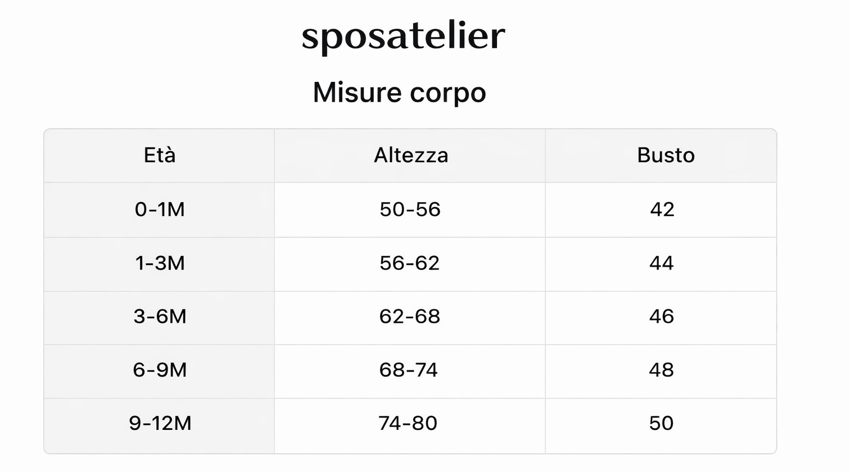Select the 62-68 height value
The width and height of the screenshot is (850, 472).
409,317
